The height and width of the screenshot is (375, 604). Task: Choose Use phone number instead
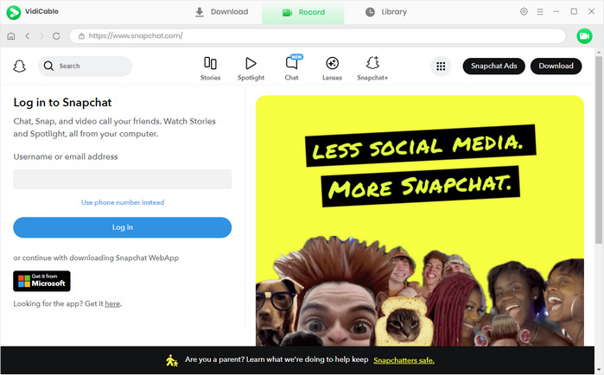point(123,202)
